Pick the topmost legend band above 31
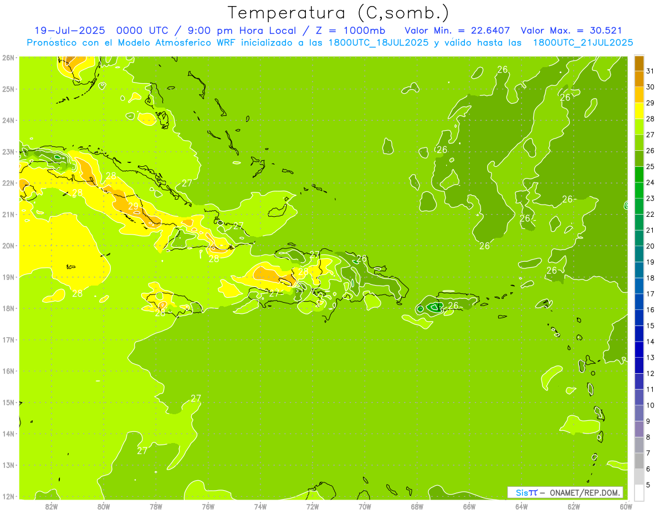The width and height of the screenshot is (665, 514). [x=639, y=64]
